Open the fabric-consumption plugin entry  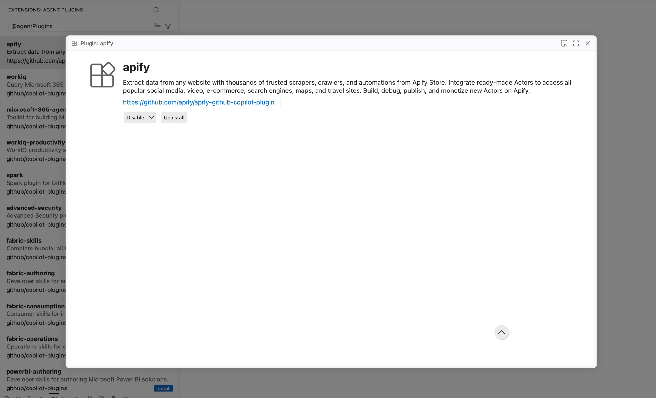[33, 315]
